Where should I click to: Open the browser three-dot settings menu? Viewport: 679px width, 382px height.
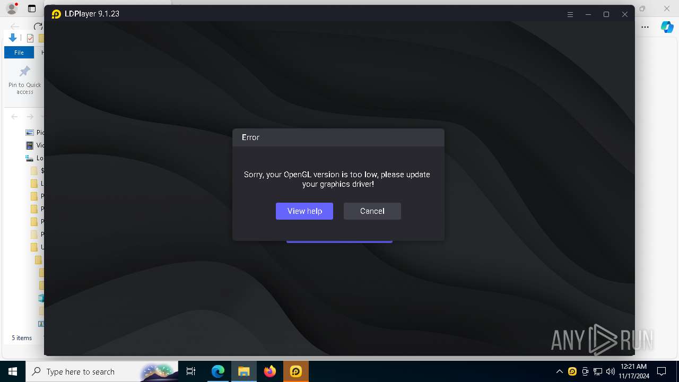(x=645, y=27)
